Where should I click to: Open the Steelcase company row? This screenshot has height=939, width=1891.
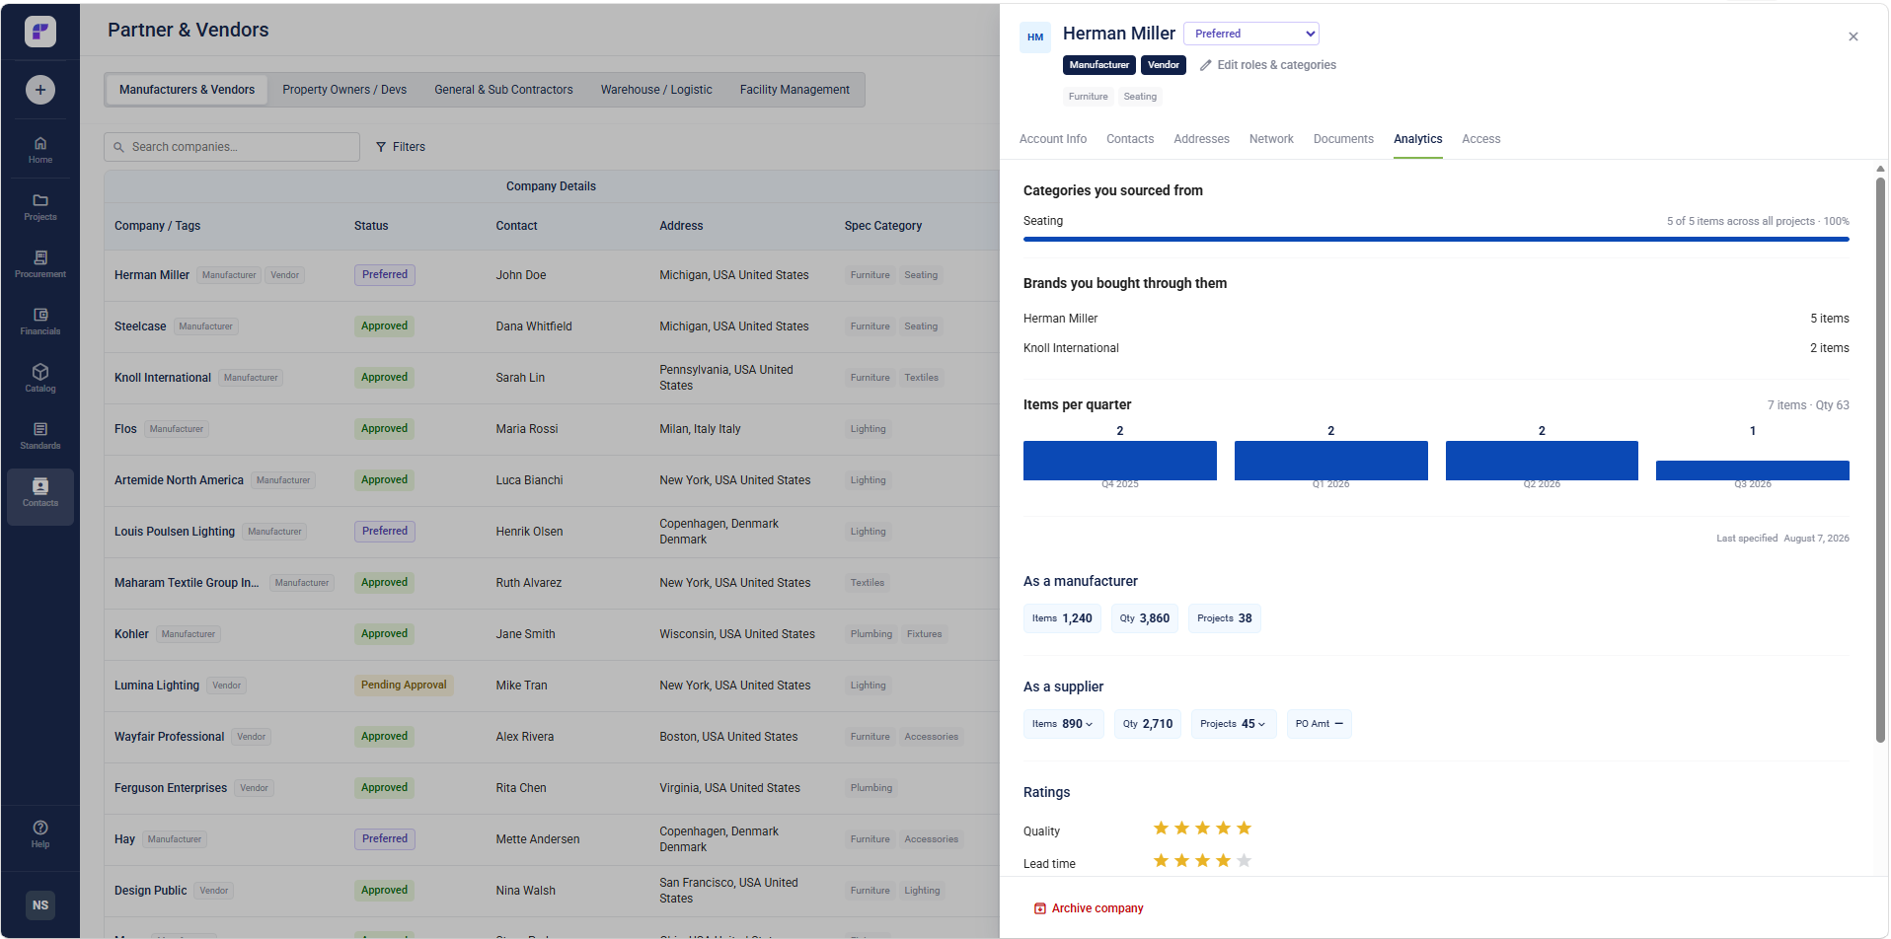(x=552, y=326)
